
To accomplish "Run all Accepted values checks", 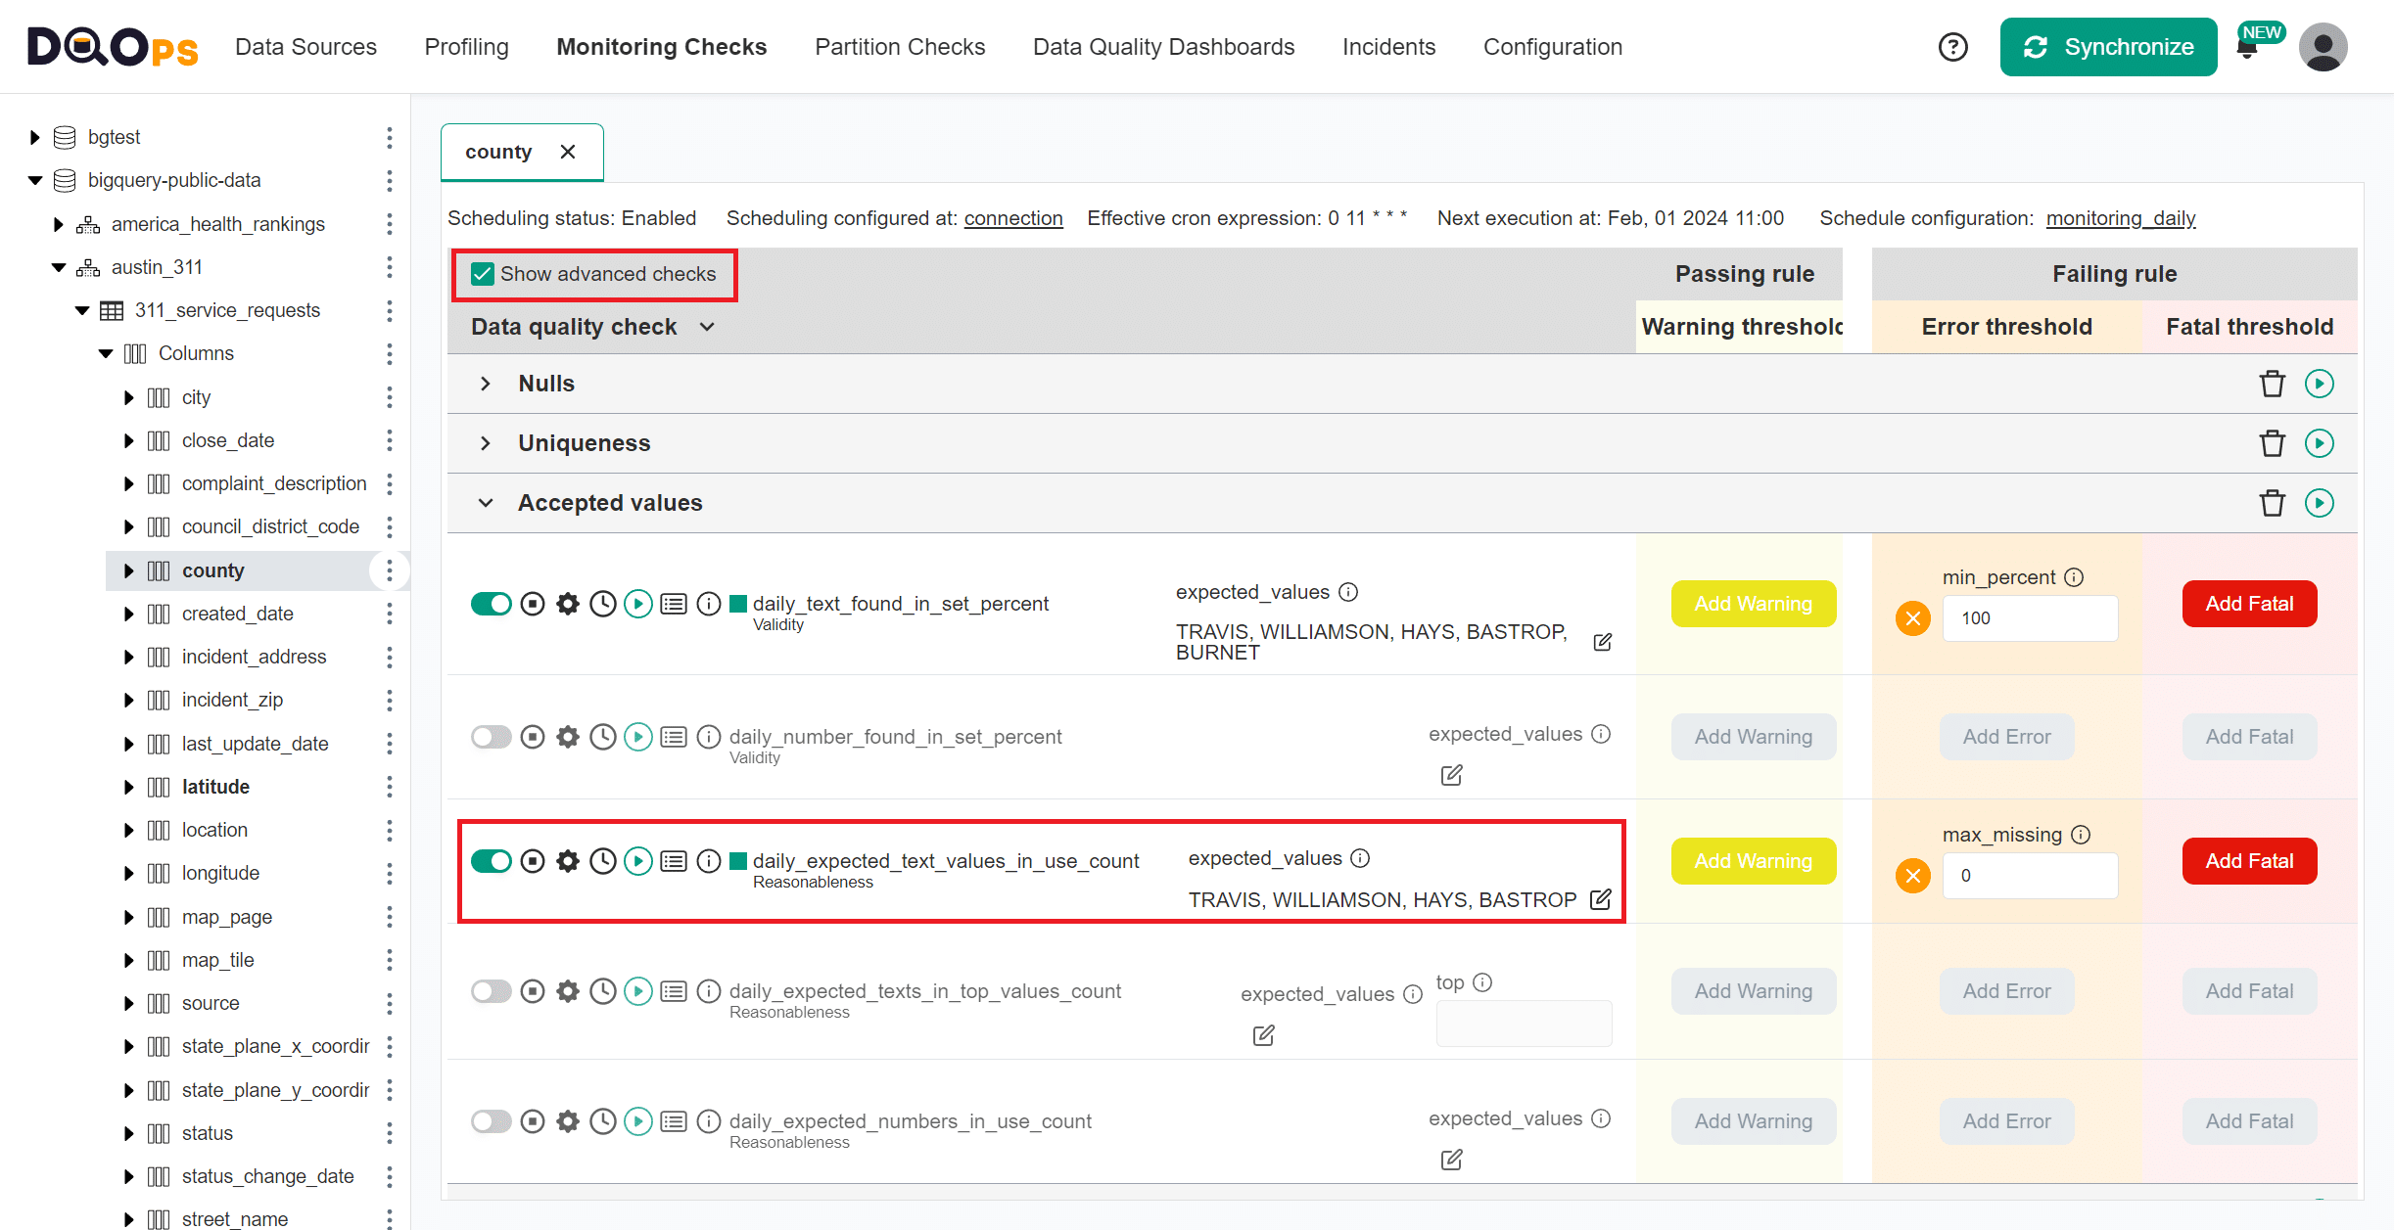I will click(2319, 503).
